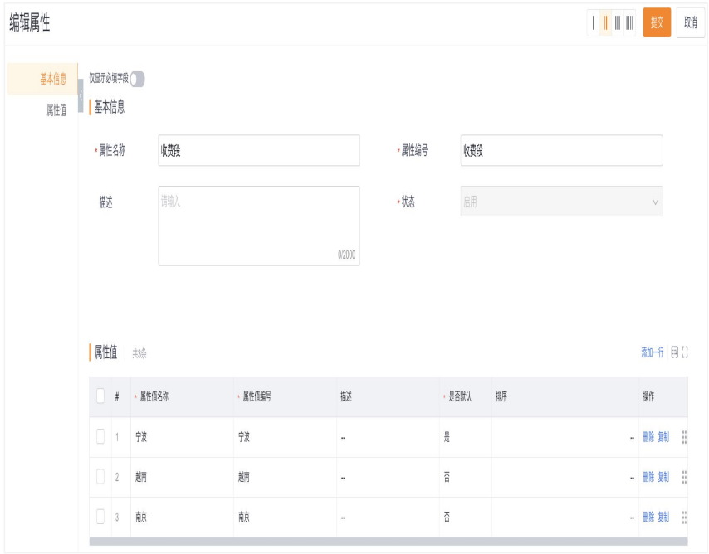
Task: Switch to two-column layout icon
Action: tap(605, 23)
